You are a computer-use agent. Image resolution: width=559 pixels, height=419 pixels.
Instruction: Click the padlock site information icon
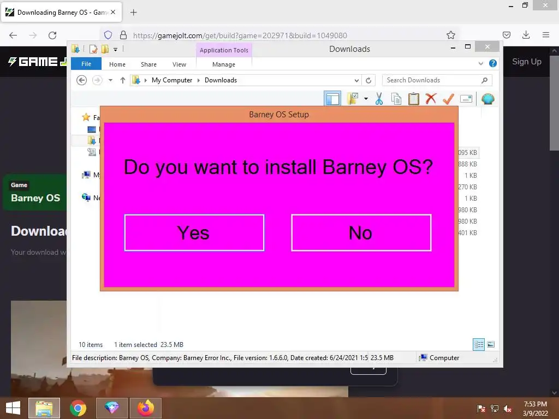[123, 35]
